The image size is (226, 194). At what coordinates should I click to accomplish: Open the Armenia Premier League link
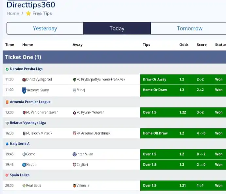coord(30,102)
